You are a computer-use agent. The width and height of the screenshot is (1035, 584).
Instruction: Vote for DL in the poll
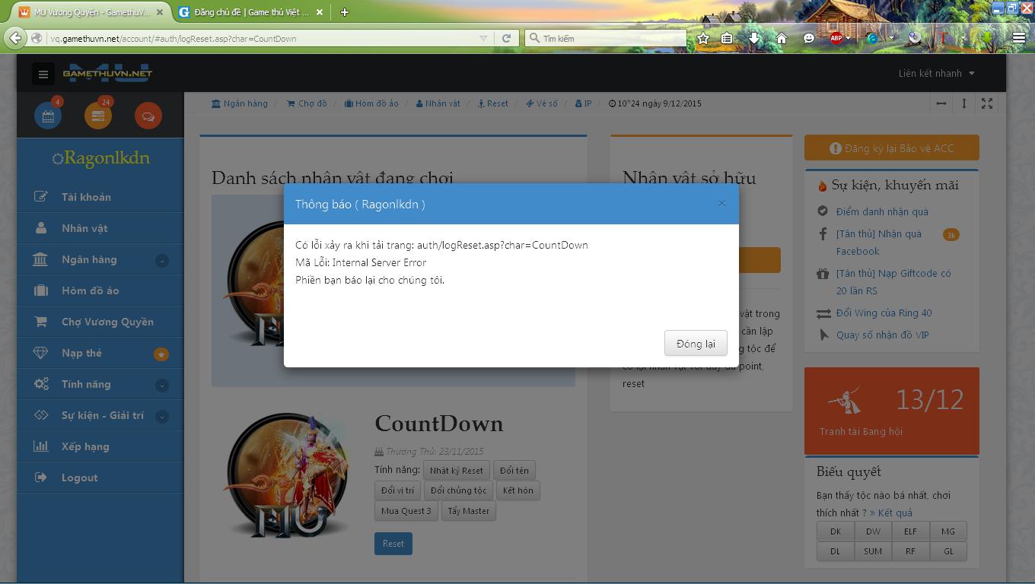pyautogui.click(x=836, y=551)
